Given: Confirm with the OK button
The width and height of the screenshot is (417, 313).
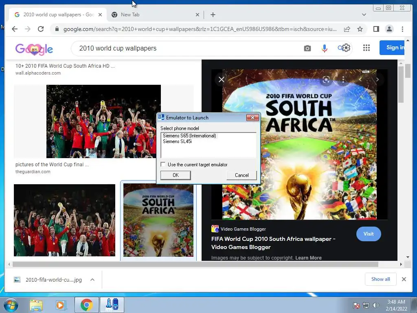Looking at the screenshot, I should point(176,175).
